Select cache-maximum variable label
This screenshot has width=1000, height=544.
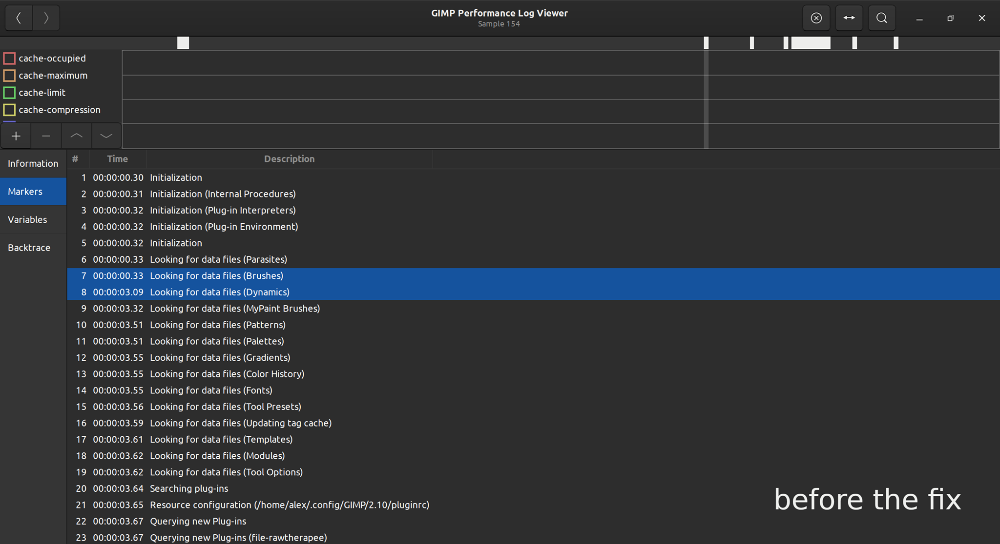53,76
